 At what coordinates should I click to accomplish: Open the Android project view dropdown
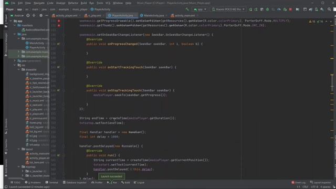coord(17,15)
